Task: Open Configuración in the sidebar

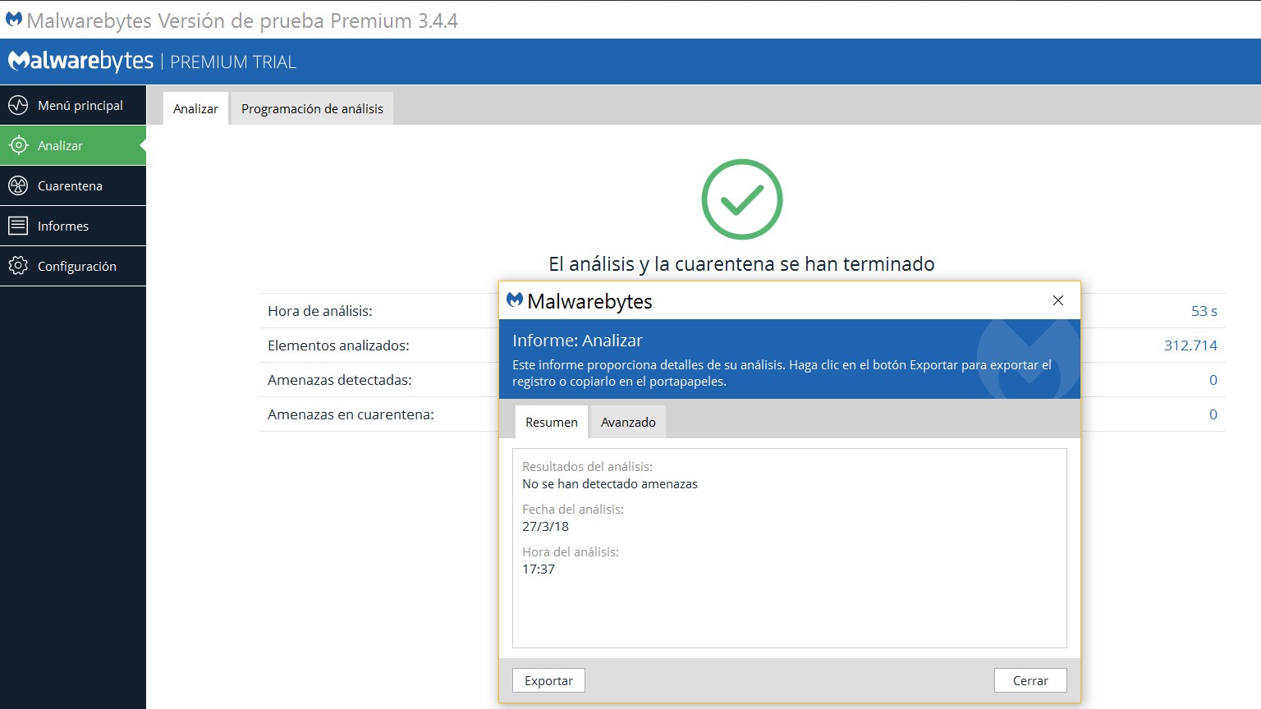Action: 73,266
